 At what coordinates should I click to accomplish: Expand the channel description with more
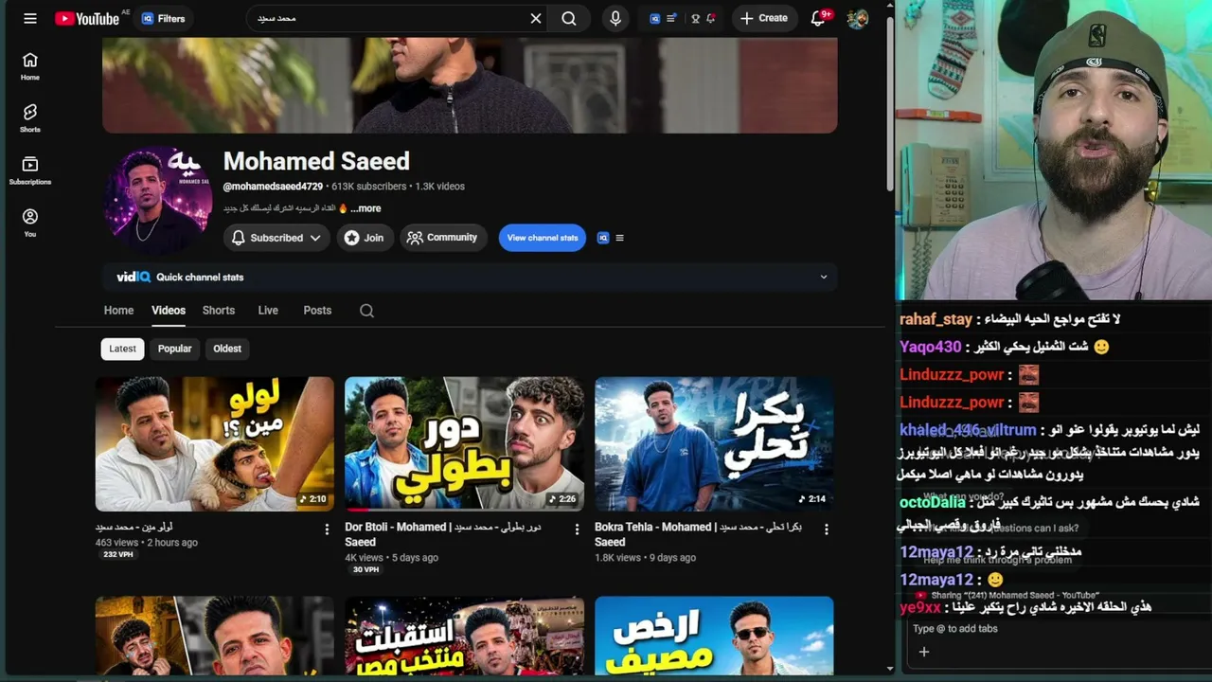[x=365, y=208]
